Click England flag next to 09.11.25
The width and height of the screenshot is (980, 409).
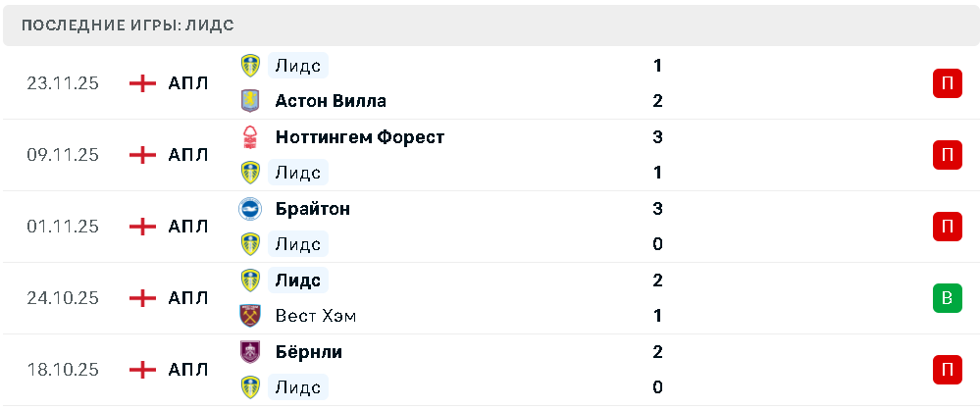click(x=143, y=155)
